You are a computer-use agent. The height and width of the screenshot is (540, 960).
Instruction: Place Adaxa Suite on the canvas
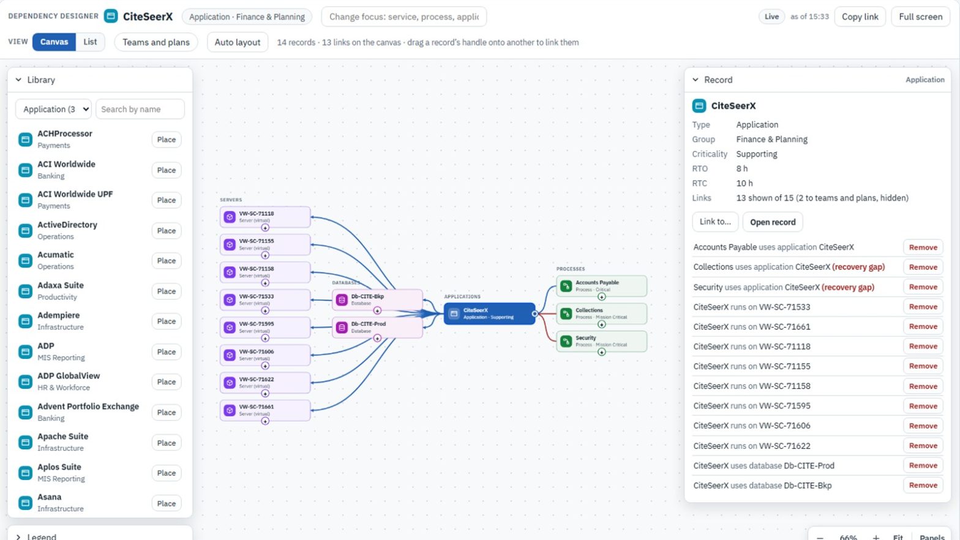(x=166, y=291)
